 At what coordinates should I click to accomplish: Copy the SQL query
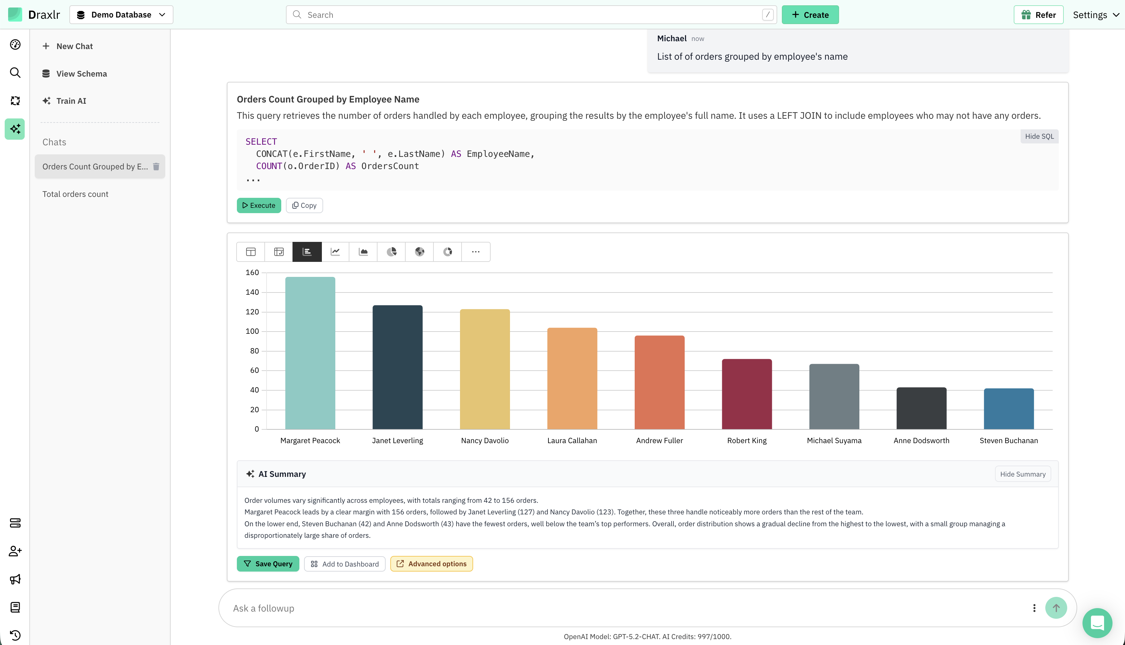[x=304, y=205]
